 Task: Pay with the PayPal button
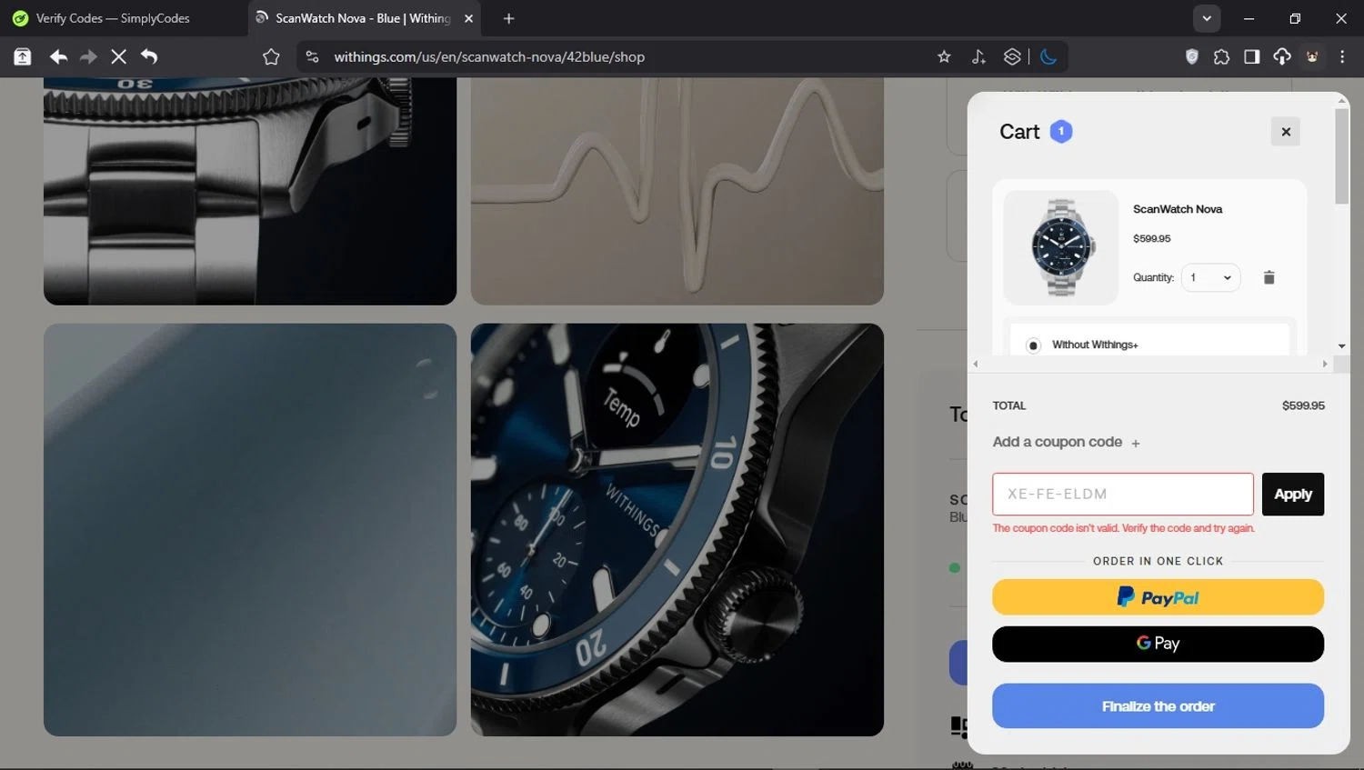tap(1158, 597)
